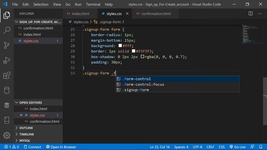Viewport: 267px width, 150px height.
Task: Open Source Control view icon
Action: (7, 45)
